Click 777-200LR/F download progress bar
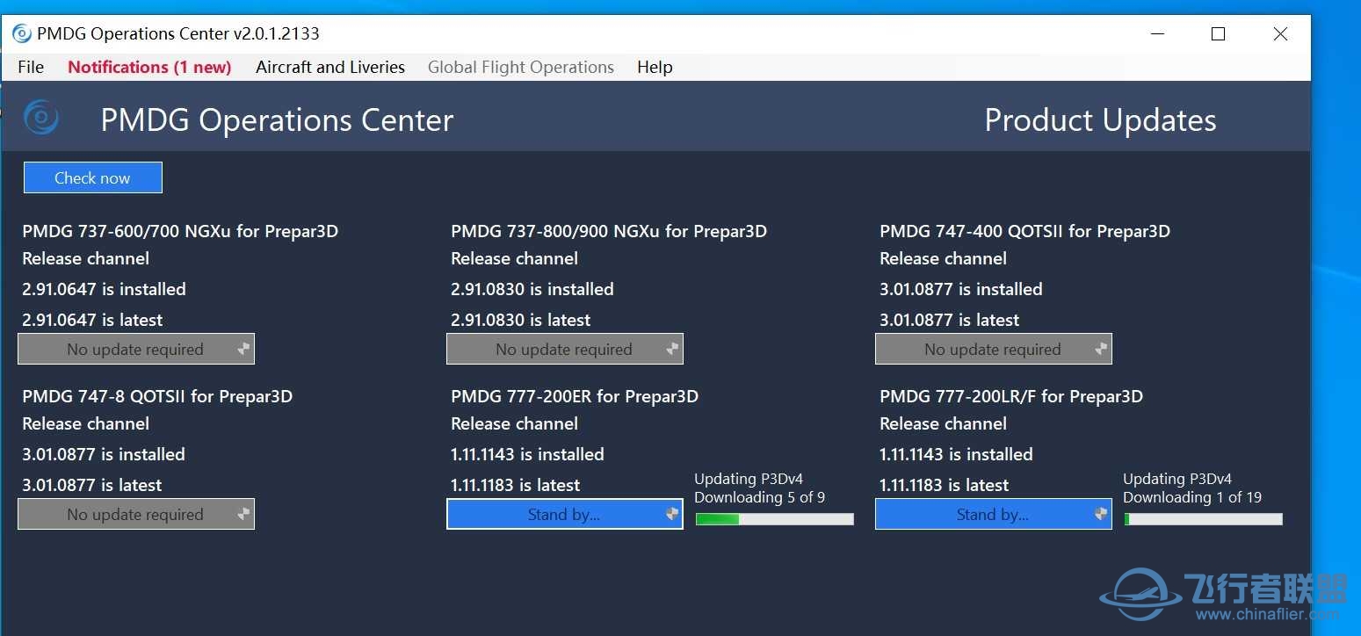The width and height of the screenshot is (1361, 636). coord(1203,519)
